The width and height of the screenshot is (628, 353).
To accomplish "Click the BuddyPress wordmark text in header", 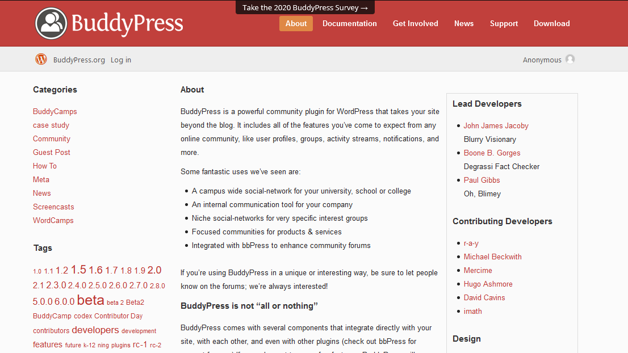I will 127,24.
